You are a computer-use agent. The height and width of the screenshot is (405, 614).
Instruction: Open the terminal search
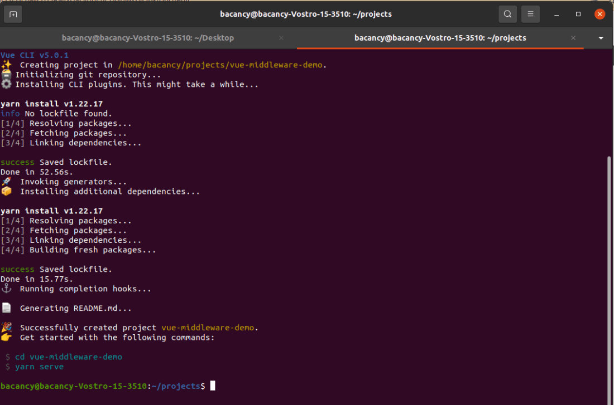[x=507, y=14]
